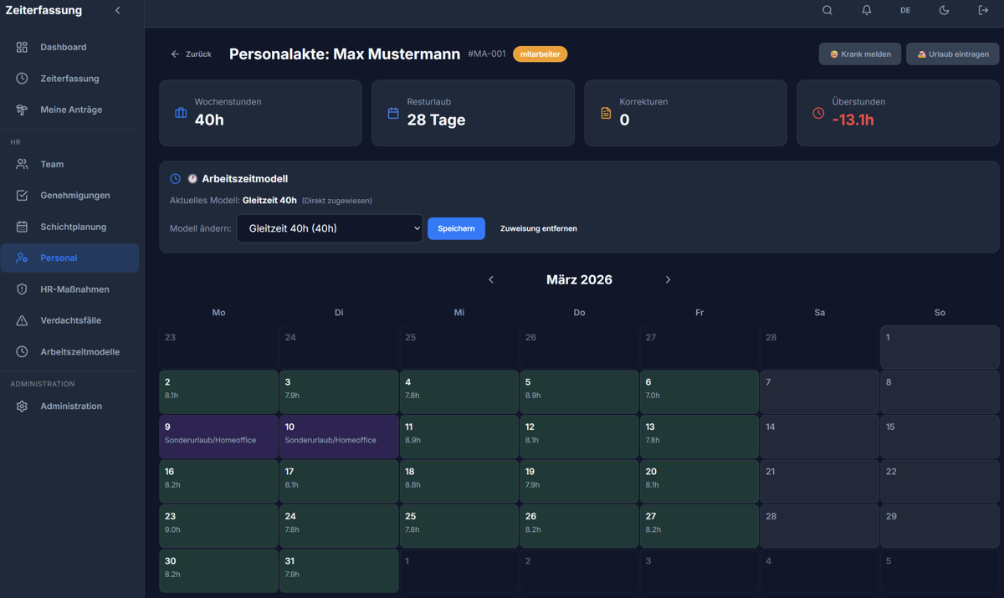The height and width of the screenshot is (598, 1004).
Task: Click the Überstunden red clock icon
Action: tap(818, 113)
